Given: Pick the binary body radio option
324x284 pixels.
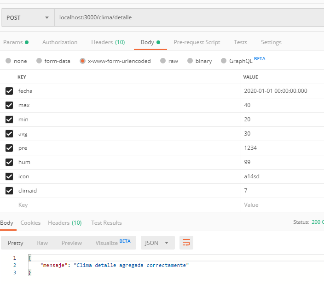Looking at the screenshot, I should [189, 61].
